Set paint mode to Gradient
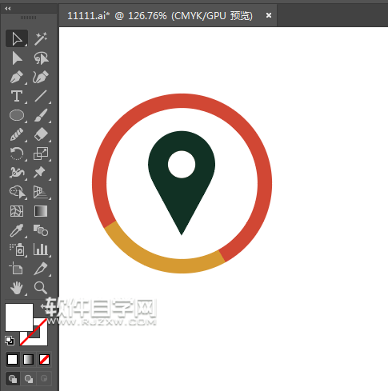Viewport: 388px width, 391px height. pos(28,360)
